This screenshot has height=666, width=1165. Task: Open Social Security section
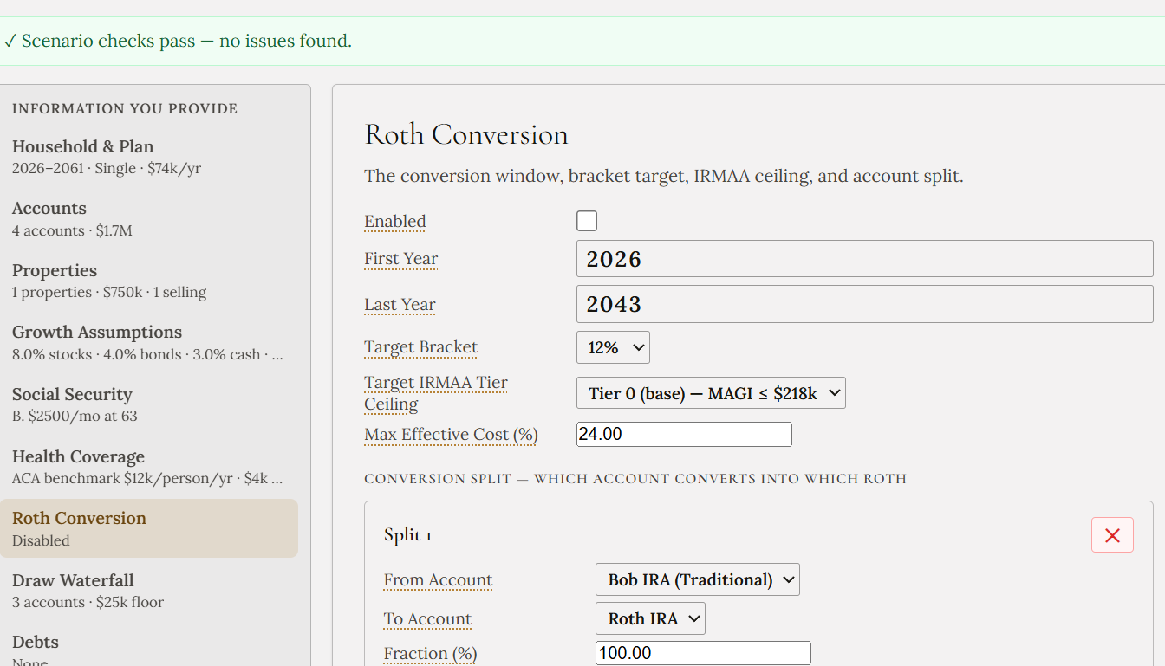149,404
